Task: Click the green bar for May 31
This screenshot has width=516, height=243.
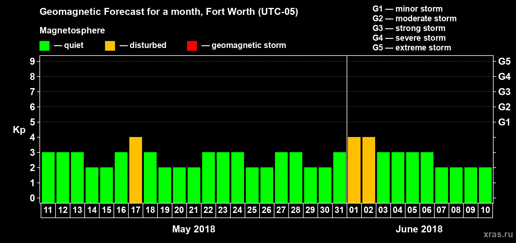Action: [x=340, y=177]
